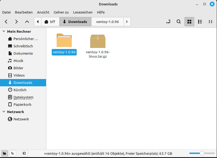Jump to ventoy-1.0.96 in path bar
This screenshot has width=217, height=158.
tap(107, 22)
